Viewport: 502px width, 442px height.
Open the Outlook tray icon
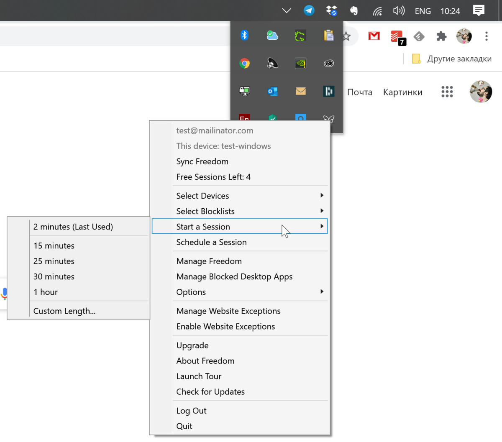tap(272, 91)
